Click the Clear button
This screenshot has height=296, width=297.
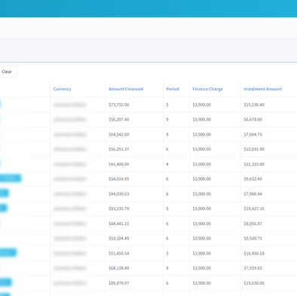pyautogui.click(x=7, y=72)
